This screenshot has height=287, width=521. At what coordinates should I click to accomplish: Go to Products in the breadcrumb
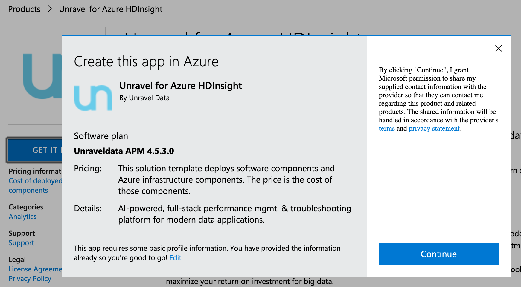coord(24,9)
